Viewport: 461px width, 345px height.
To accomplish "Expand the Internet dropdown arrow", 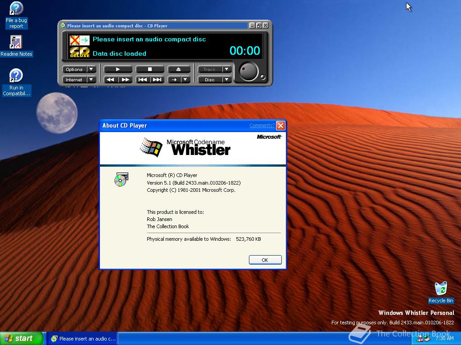I will pyautogui.click(x=91, y=80).
